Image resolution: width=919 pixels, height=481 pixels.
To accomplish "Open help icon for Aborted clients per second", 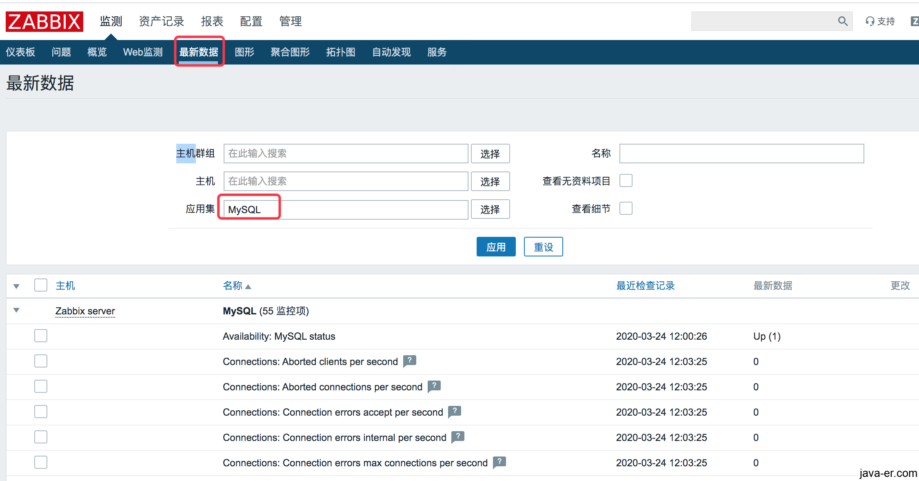I will coord(410,361).
